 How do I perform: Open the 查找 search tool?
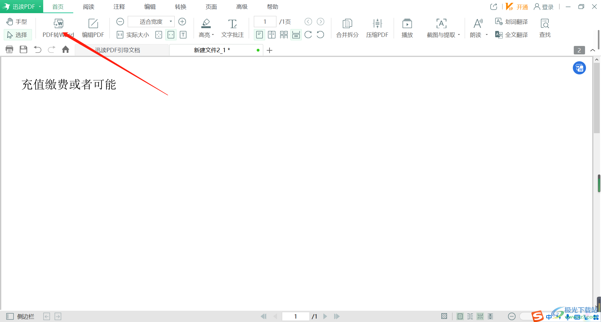pyautogui.click(x=545, y=28)
